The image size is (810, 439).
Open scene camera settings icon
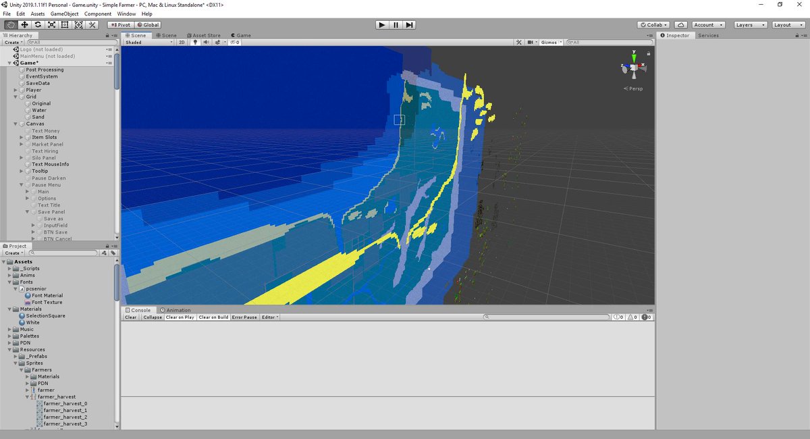tap(531, 42)
